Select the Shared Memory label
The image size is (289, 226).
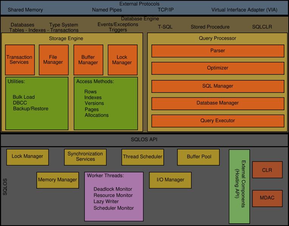[x=25, y=10]
